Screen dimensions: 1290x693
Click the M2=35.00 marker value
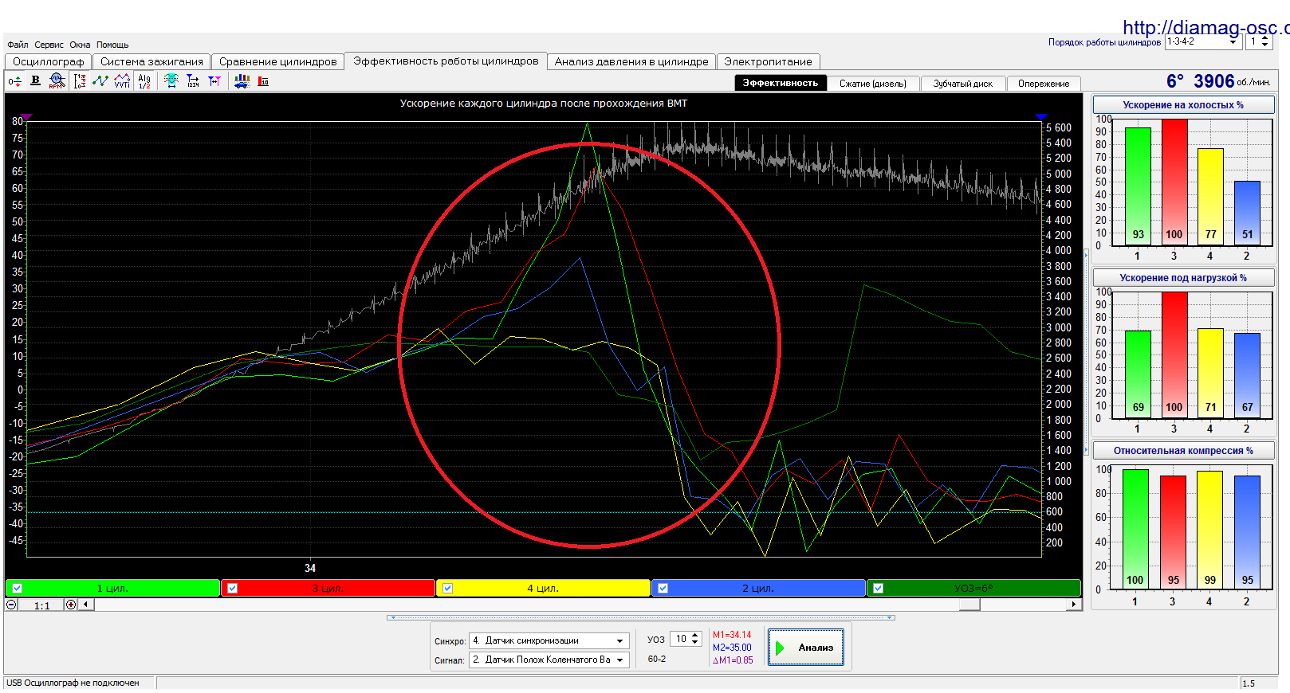pos(732,648)
